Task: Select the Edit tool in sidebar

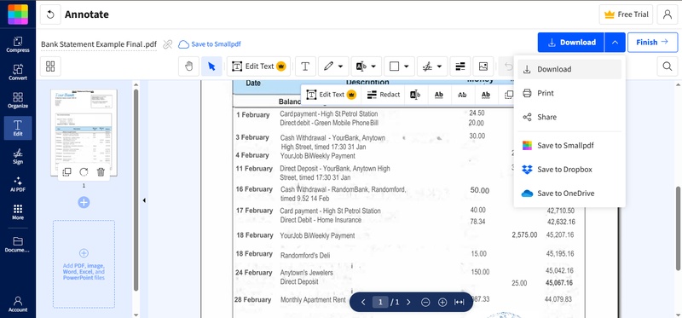Action: click(18, 129)
